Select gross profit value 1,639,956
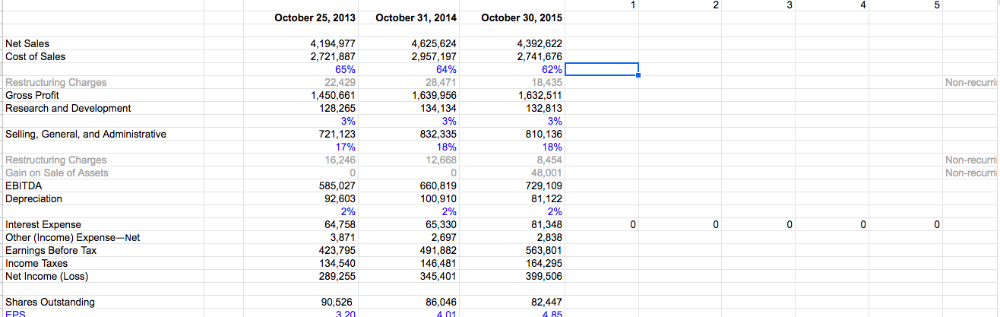The image size is (1000, 317). coord(433,95)
